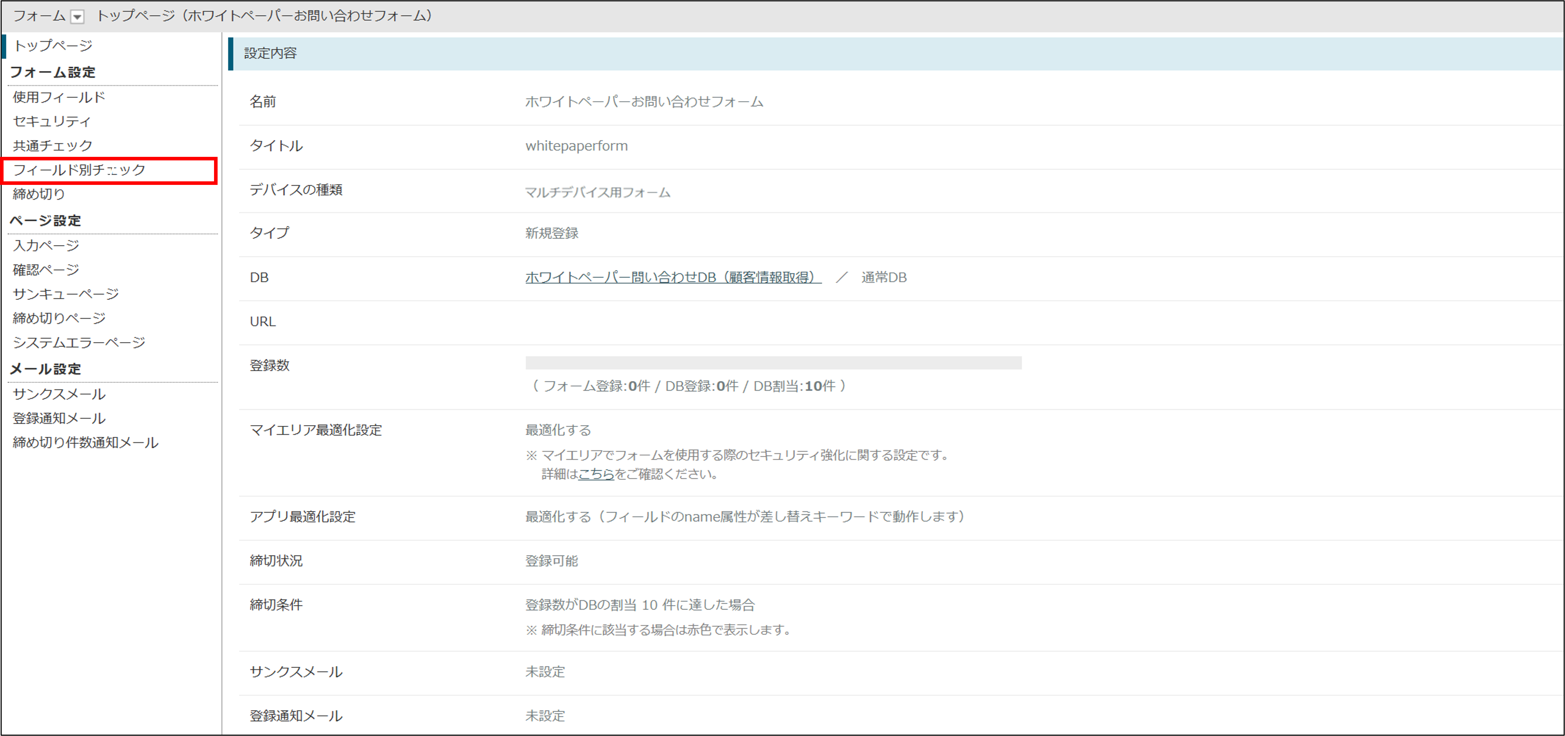Open 登録通知メール mail settings
Viewport: 1565px width, 736px height.
coord(59,418)
